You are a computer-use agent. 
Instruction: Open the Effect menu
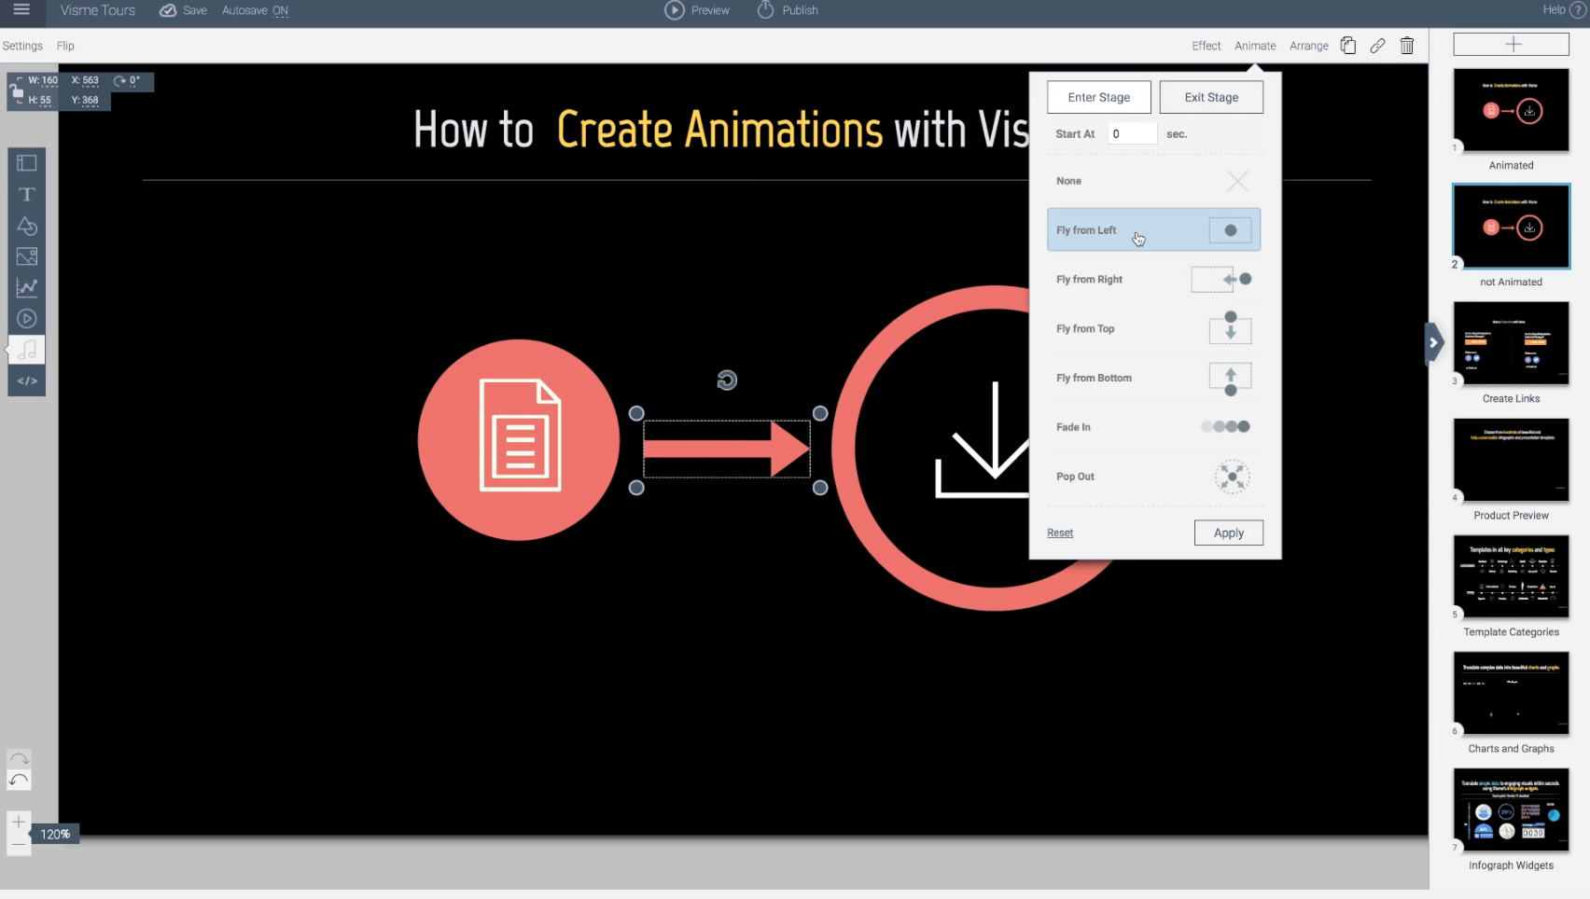pyautogui.click(x=1206, y=46)
